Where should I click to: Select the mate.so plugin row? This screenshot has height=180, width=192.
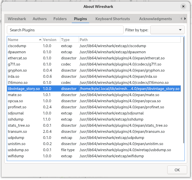click(94, 95)
